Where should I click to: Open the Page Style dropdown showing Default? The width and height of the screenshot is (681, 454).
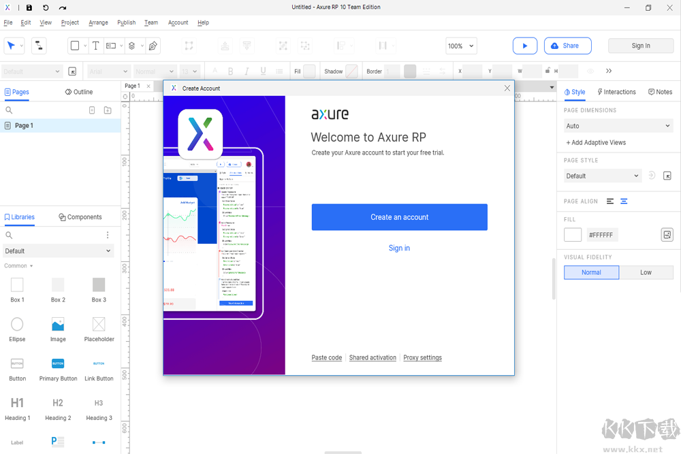[602, 176]
